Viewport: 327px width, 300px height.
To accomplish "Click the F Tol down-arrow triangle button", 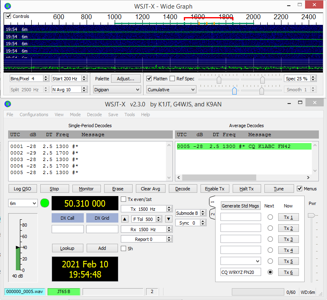I will 168,219.
